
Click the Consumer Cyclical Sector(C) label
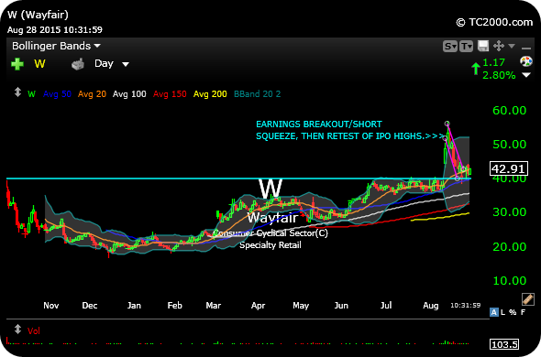coord(270,233)
